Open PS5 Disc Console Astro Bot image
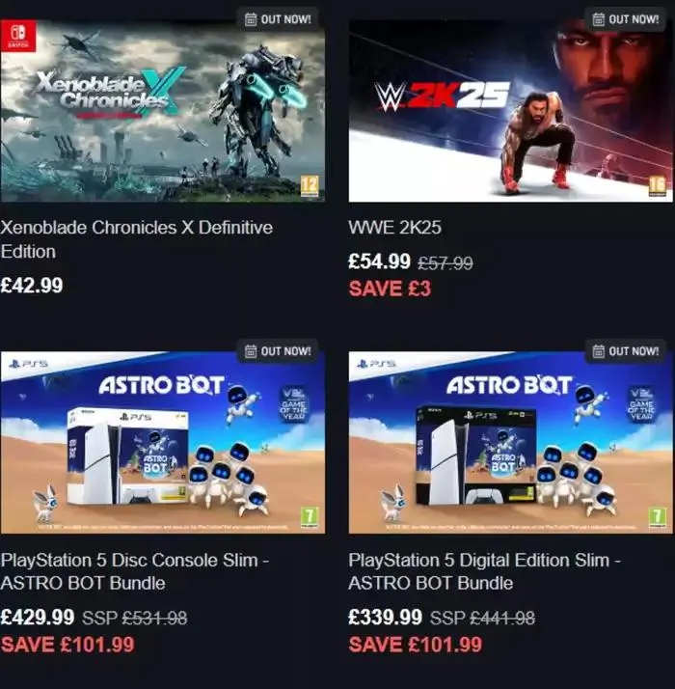 coord(163,443)
